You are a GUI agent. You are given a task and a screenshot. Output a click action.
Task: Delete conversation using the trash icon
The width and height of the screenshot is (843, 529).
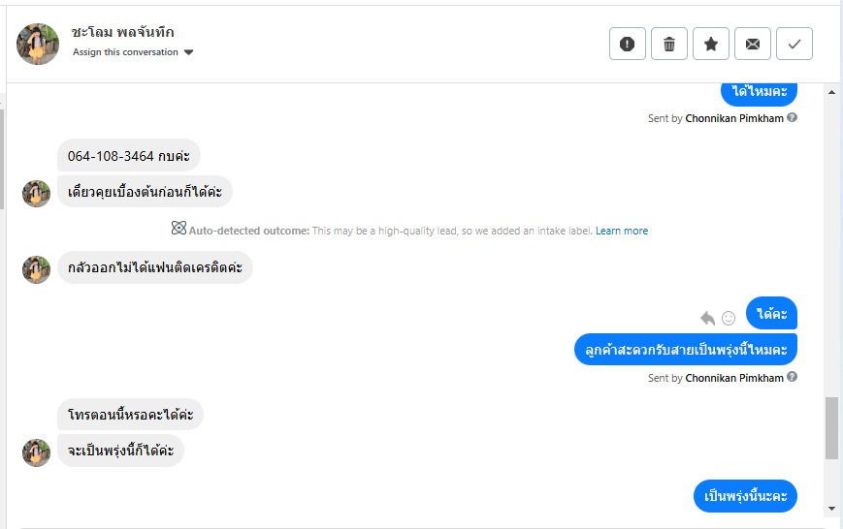pos(669,44)
